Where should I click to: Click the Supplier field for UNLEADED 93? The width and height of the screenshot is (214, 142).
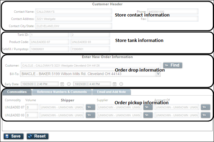coord(119,115)
